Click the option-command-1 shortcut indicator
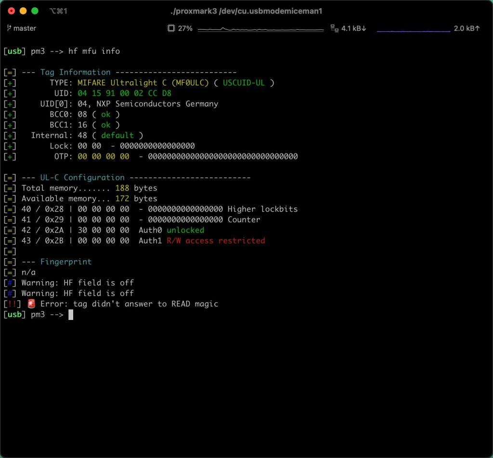The width and height of the screenshot is (493, 458). point(58,12)
